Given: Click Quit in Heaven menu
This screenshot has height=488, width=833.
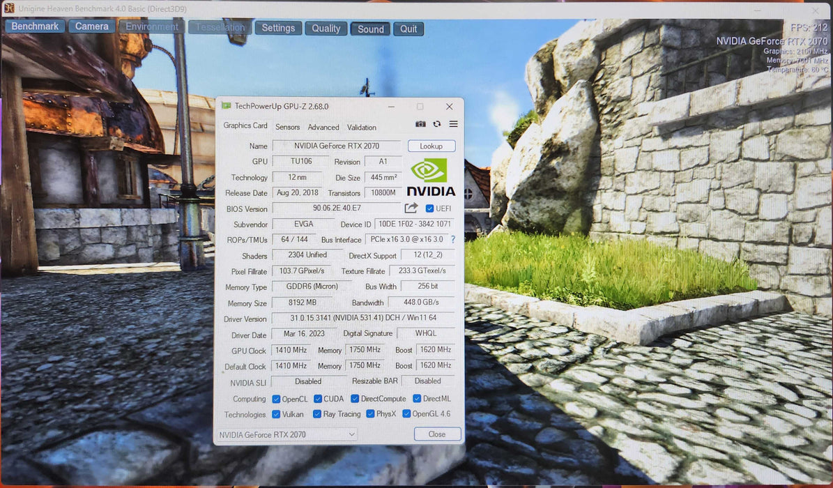Looking at the screenshot, I should coord(408,29).
